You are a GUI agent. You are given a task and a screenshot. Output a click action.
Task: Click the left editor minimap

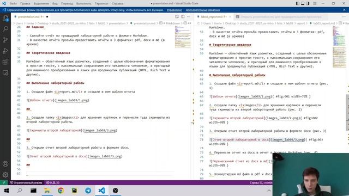tap(183, 36)
